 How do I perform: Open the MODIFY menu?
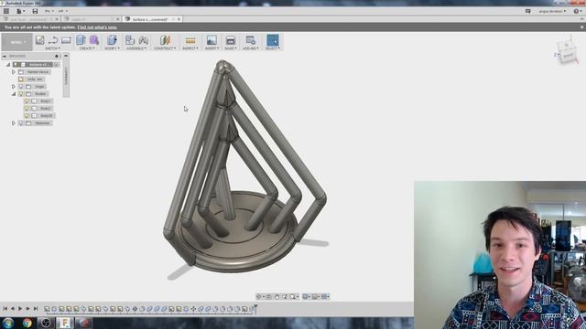[x=112, y=48]
